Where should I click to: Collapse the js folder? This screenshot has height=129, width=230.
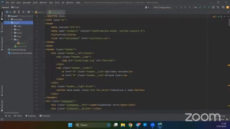(12, 39)
